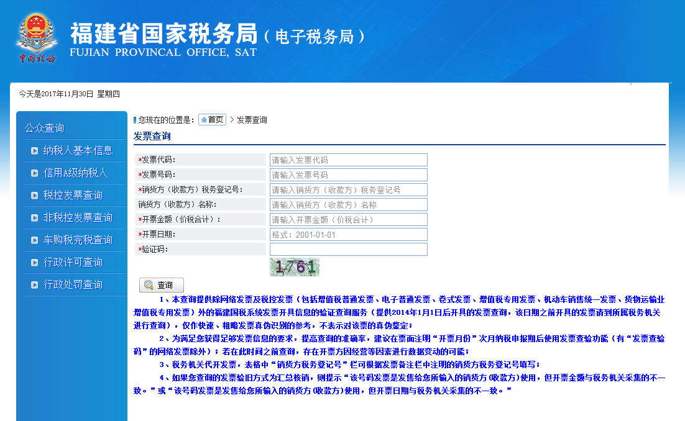Click the 销货方(收款方)名称 input field
The width and height of the screenshot is (685, 421).
tap(349, 205)
